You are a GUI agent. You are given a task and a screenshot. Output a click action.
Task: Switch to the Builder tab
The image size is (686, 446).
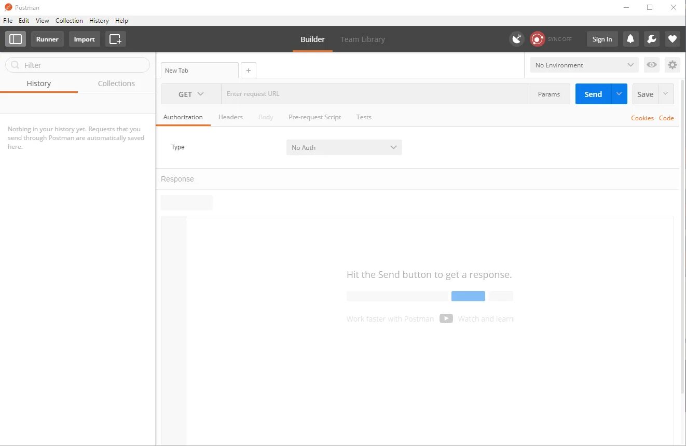point(312,39)
